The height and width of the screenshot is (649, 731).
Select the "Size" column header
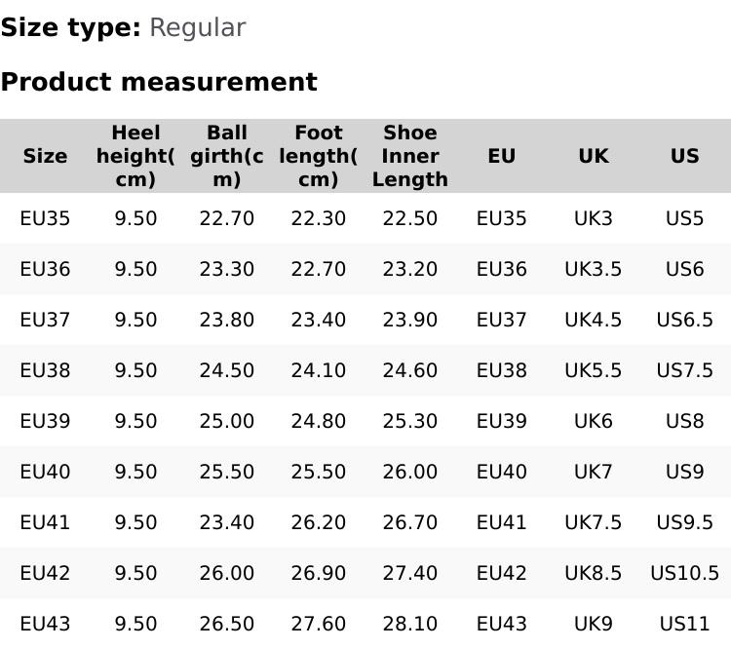45,156
